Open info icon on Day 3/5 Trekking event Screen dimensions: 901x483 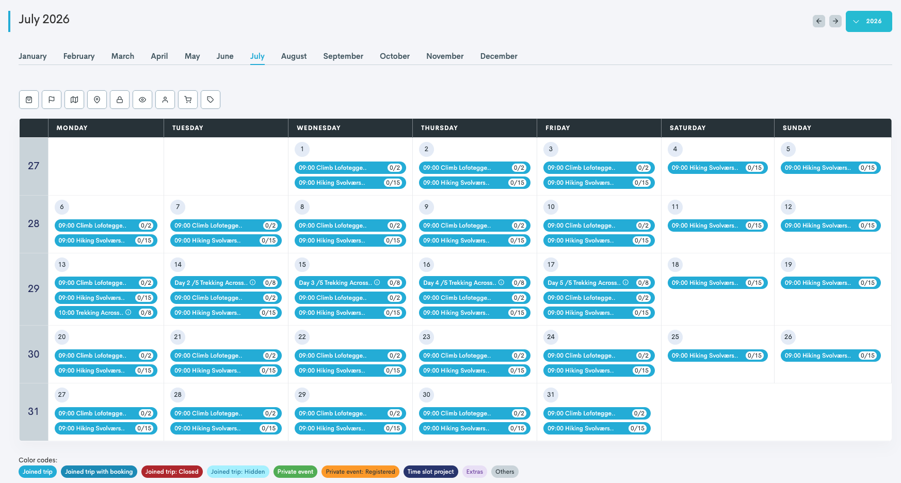click(x=377, y=283)
